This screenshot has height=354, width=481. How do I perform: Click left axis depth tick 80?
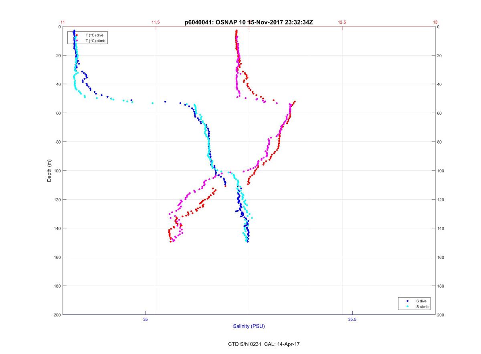58,142
